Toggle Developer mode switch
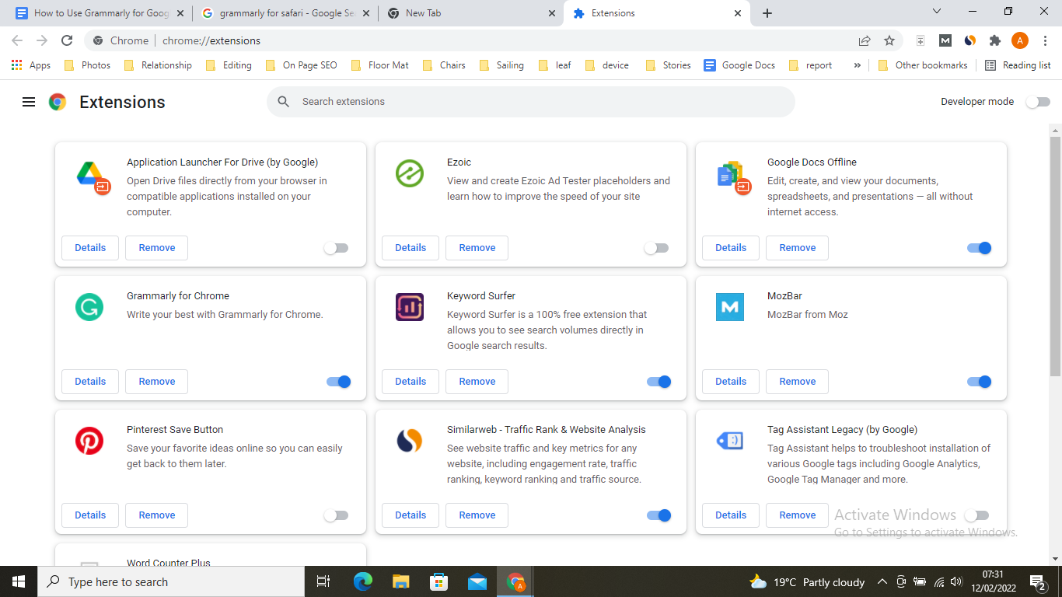 [1038, 102]
